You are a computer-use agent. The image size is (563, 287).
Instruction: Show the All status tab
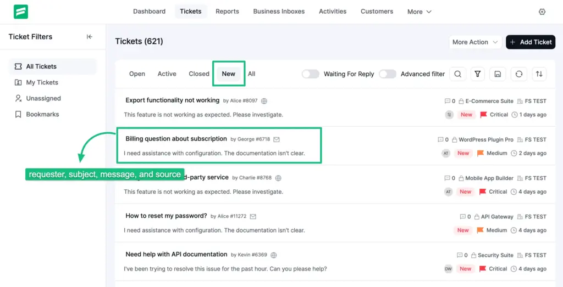[252, 74]
